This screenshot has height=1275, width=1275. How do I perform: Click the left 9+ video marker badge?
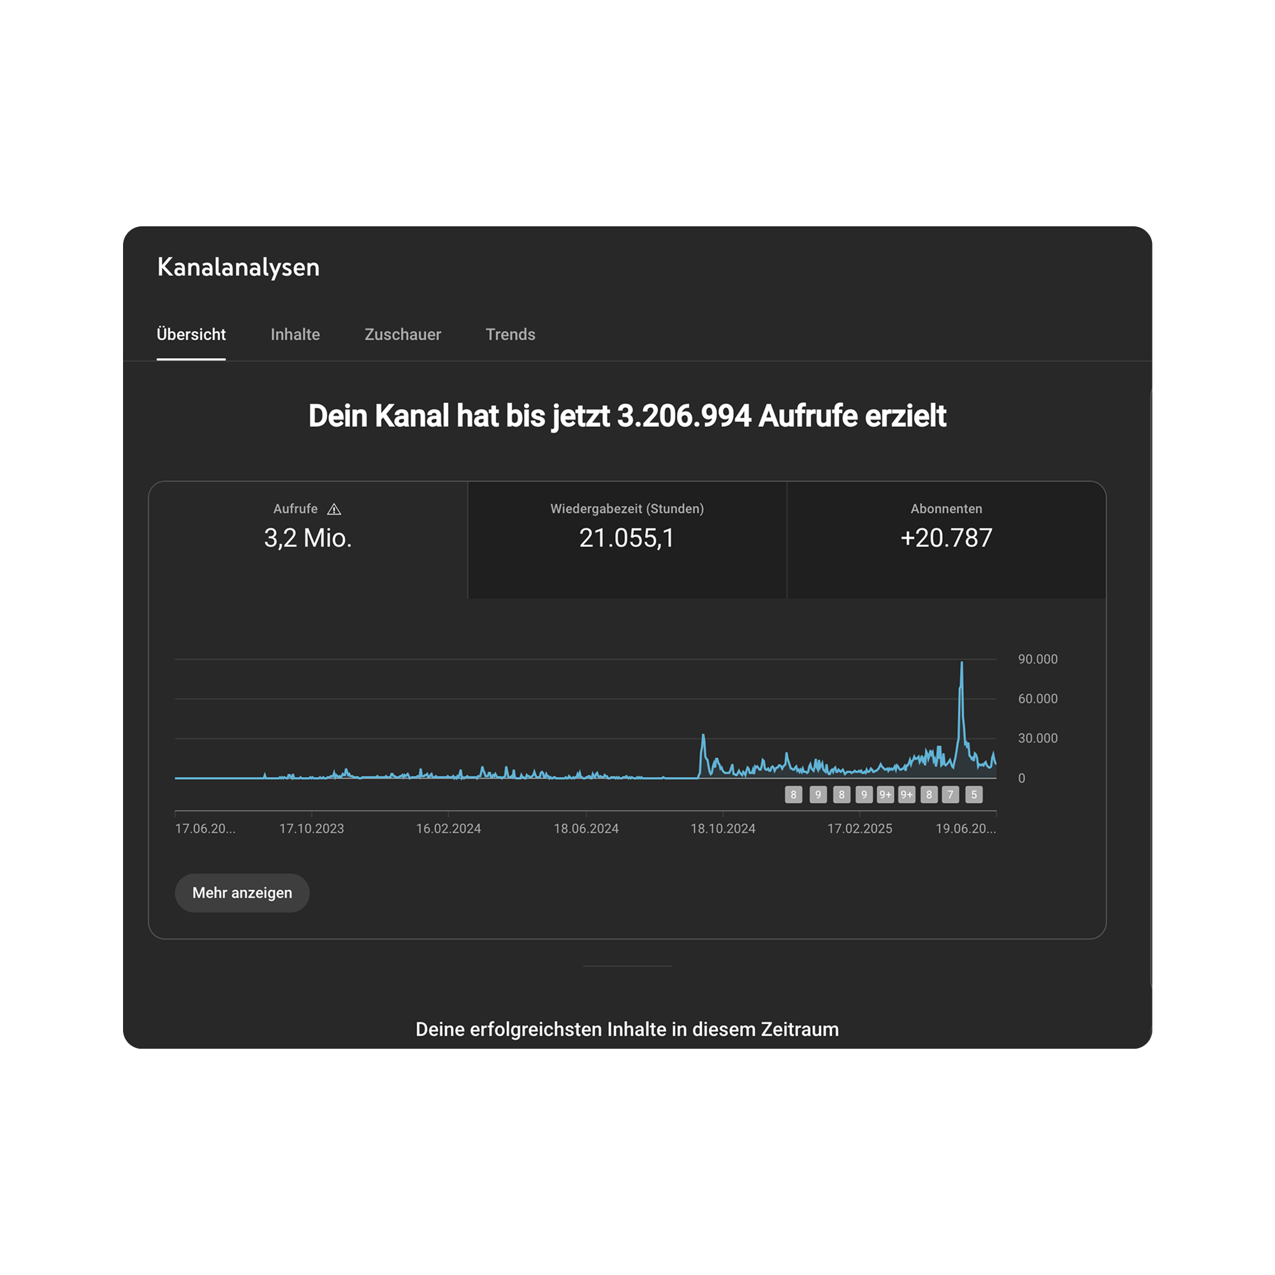[885, 794]
